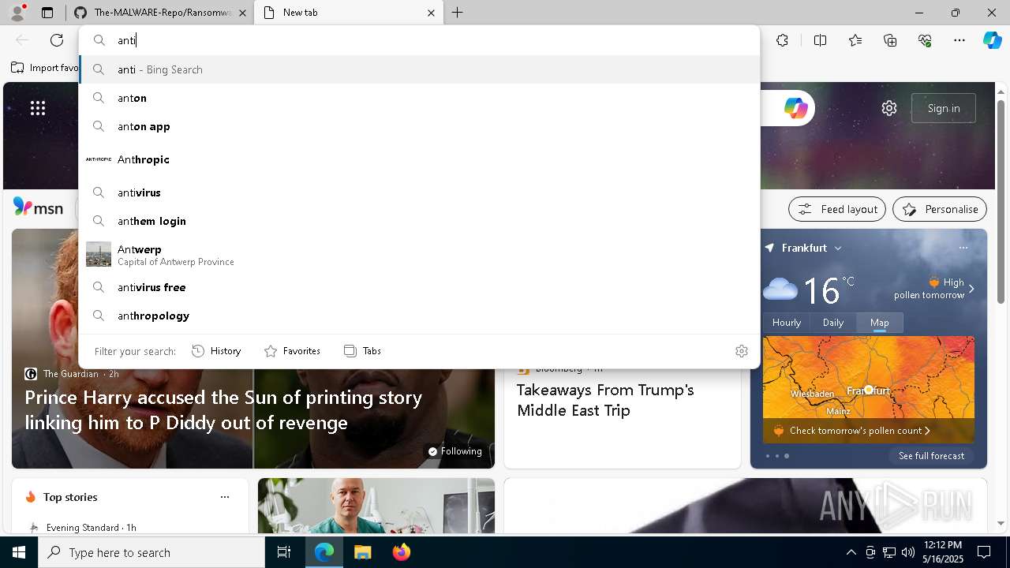Open File Explorer from taskbar
This screenshot has height=568, width=1010.
[362, 552]
